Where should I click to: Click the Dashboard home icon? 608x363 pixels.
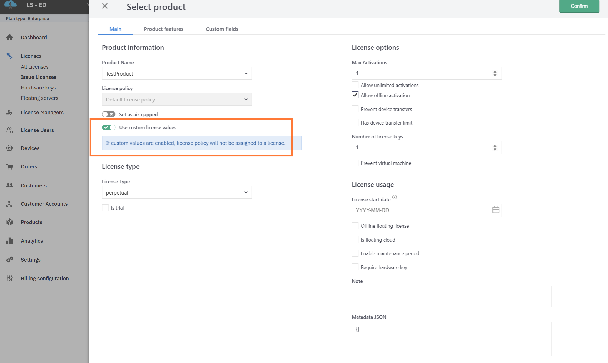point(10,37)
